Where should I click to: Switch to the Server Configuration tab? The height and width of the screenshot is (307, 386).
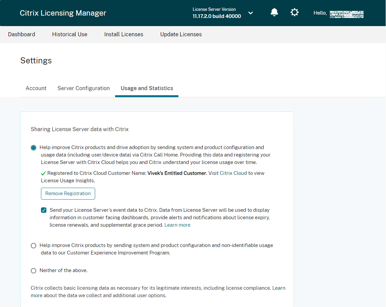pyautogui.click(x=84, y=88)
